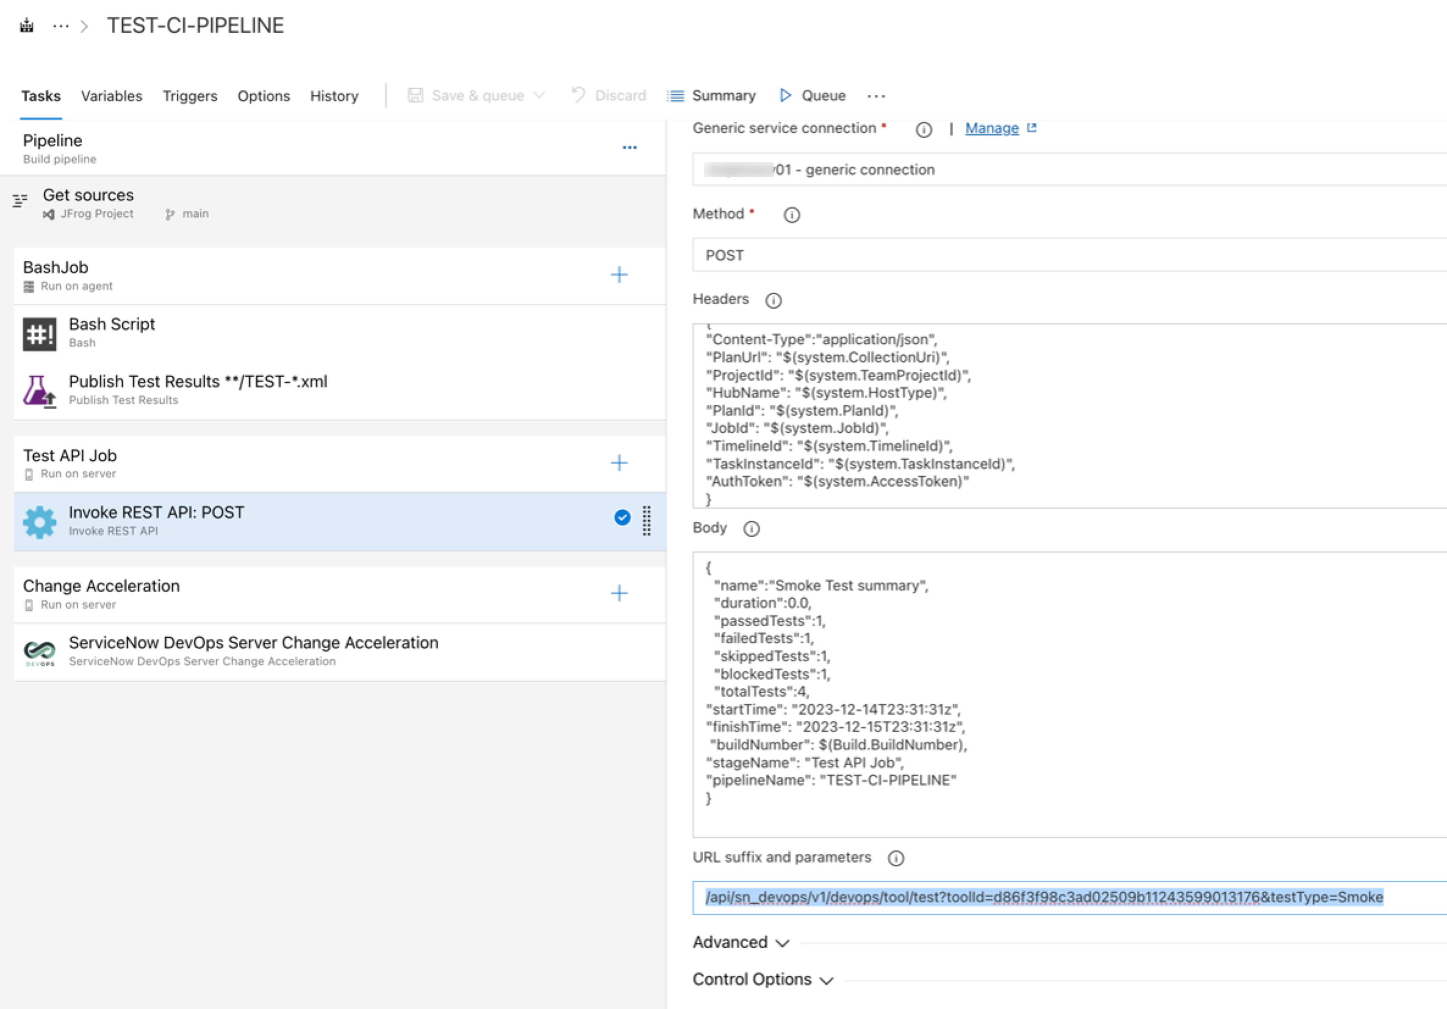1447x1009 pixels.
Task: Click the Bash Script hash-bang icon
Action: tap(40, 334)
